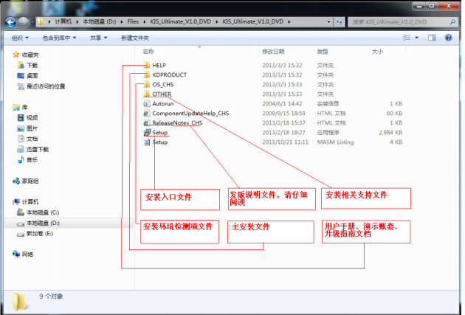Image resolution: width=465 pixels, height=315 pixels.
Task: Sort by the 名称 column header
Action: pyautogui.click(x=148, y=52)
